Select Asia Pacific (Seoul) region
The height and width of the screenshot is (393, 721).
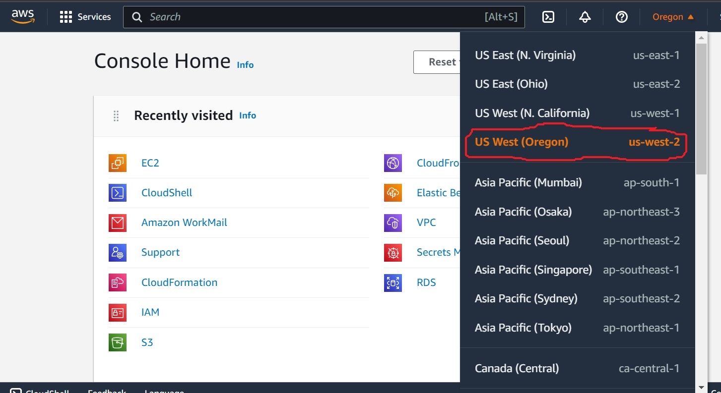577,240
